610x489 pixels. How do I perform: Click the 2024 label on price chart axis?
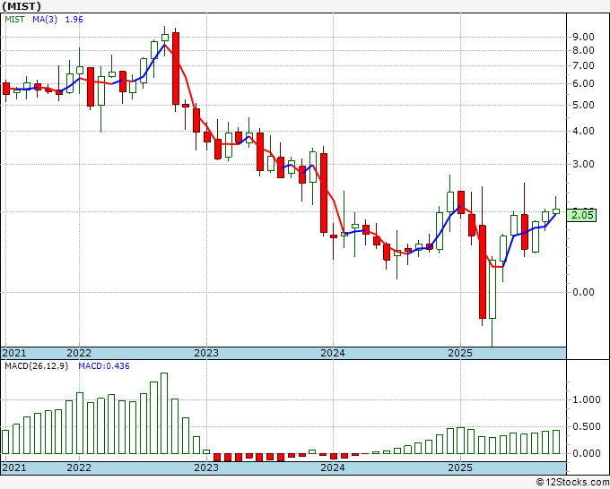333,353
